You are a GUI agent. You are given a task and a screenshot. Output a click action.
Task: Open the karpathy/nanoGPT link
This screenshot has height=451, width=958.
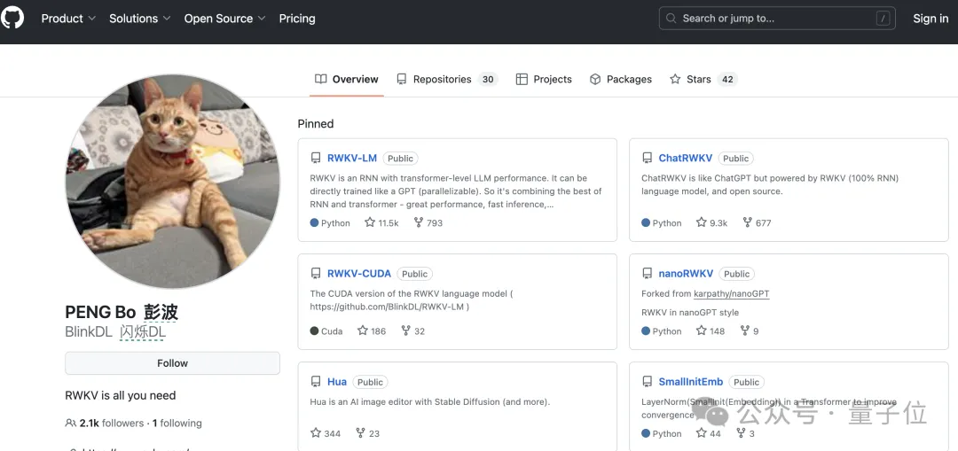pyautogui.click(x=732, y=294)
